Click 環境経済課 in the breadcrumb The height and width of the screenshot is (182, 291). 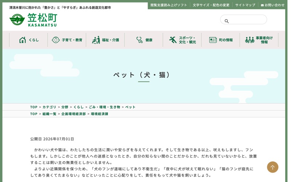[x=99, y=114]
